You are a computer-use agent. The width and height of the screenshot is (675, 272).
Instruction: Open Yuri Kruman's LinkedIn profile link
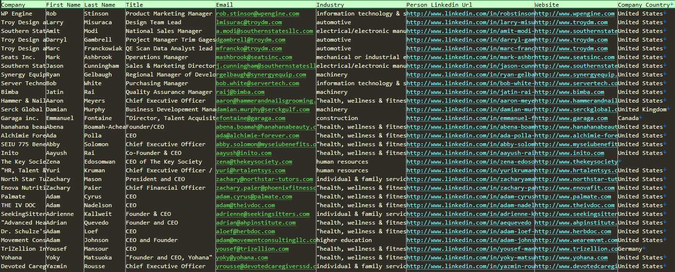(x=470, y=170)
